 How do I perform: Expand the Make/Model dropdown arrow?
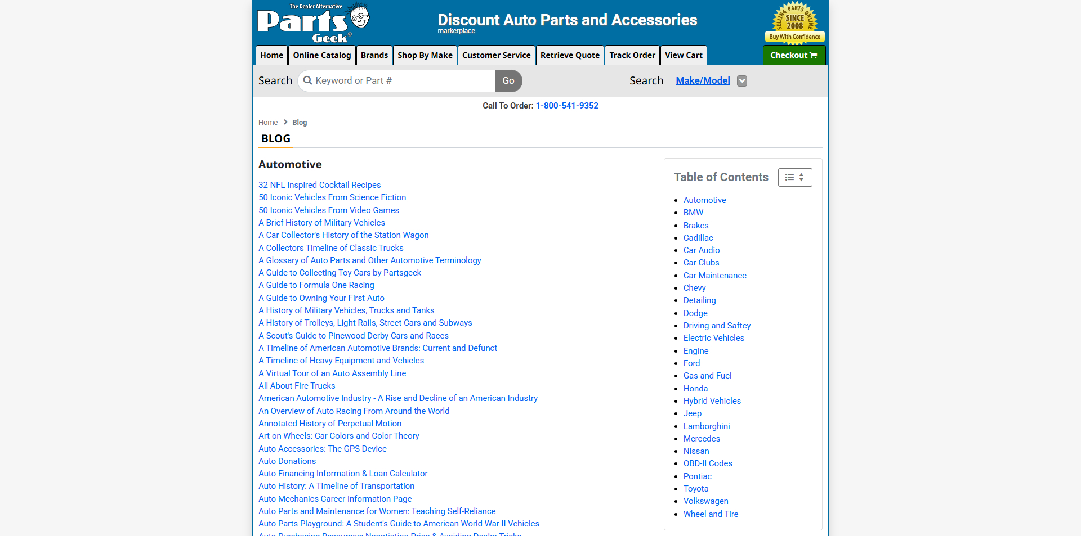pos(742,81)
